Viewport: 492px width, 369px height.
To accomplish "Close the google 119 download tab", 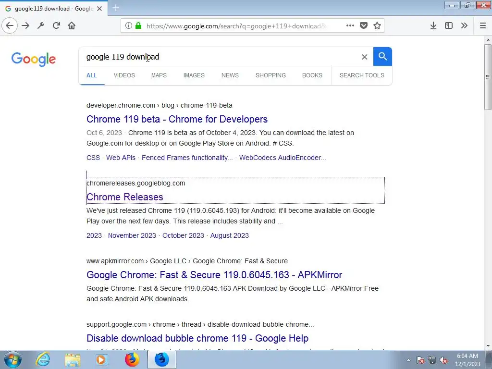I will point(99,9).
